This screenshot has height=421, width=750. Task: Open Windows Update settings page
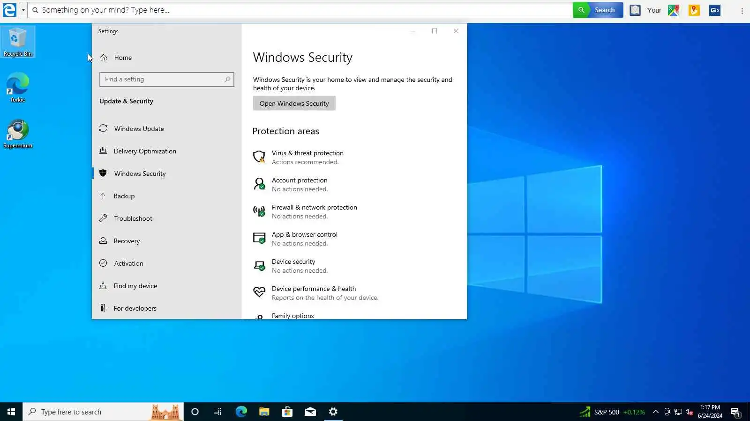click(x=166, y=129)
